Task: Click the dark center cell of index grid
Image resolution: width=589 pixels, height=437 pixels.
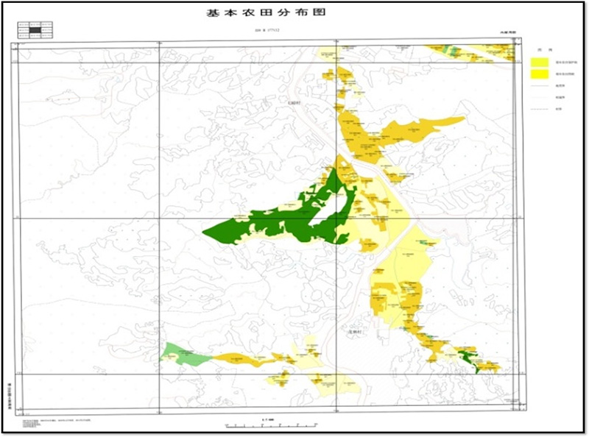Action: coord(35,29)
